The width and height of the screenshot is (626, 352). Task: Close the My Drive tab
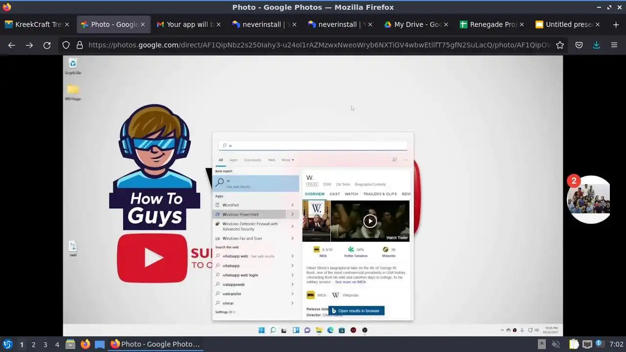tap(446, 24)
